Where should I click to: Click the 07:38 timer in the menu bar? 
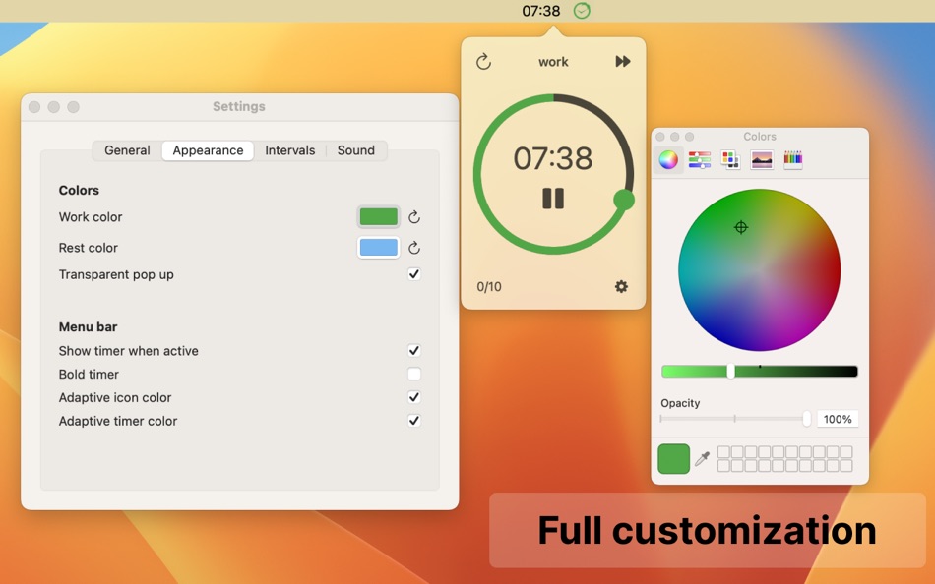click(541, 11)
